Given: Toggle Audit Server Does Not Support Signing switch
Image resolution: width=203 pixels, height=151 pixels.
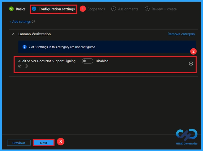Looking at the screenshot, I should tap(88, 61).
